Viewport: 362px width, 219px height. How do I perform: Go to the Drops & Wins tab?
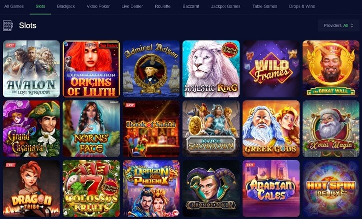coord(302,6)
